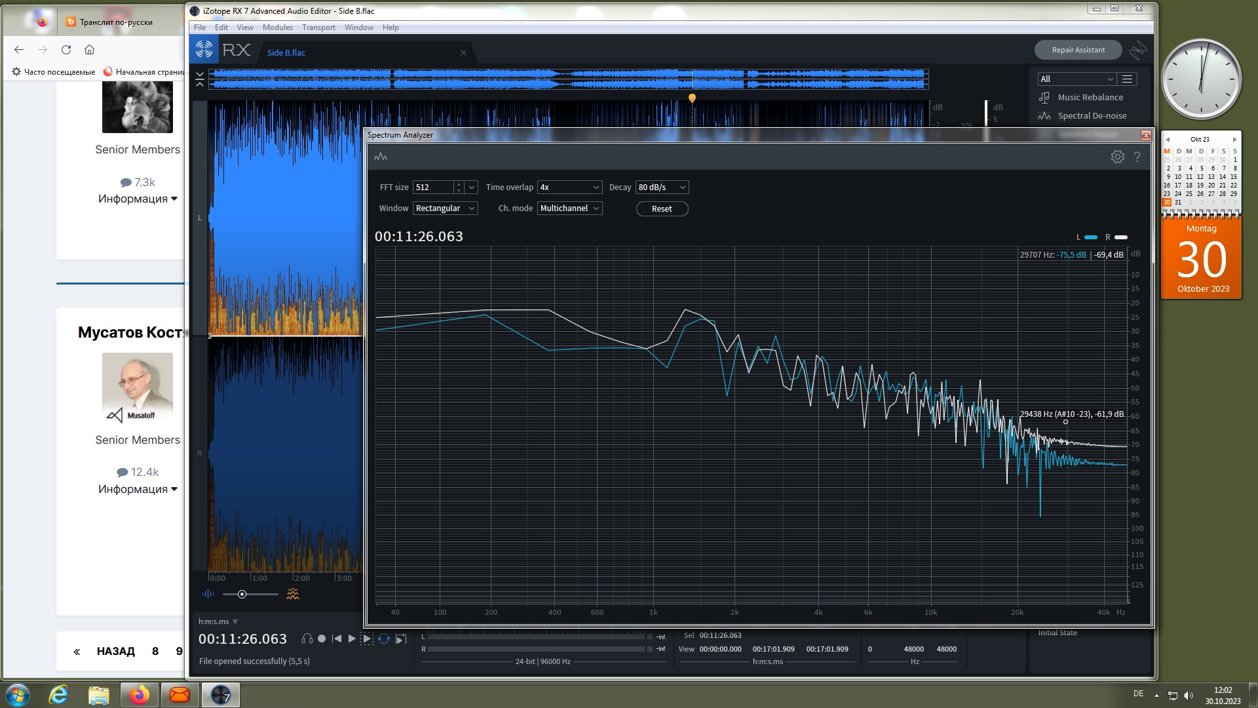
Task: Open the Window type dropdown (Rectangular)
Action: 445,208
